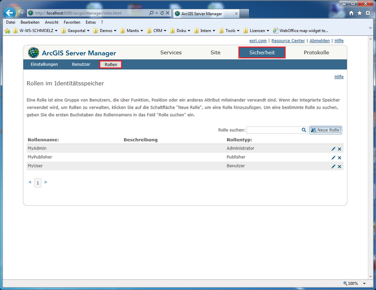The height and width of the screenshot is (290, 376).
Task: Delete the MyPublisher role via its X icon
Action: 339,157
